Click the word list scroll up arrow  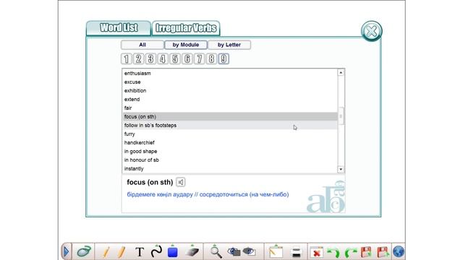(341, 72)
